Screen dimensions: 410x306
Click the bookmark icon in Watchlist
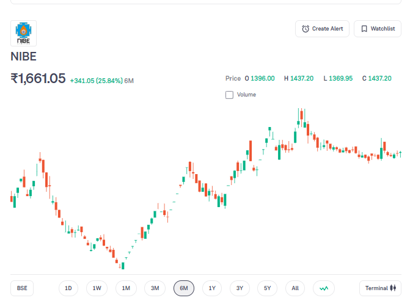(x=364, y=29)
